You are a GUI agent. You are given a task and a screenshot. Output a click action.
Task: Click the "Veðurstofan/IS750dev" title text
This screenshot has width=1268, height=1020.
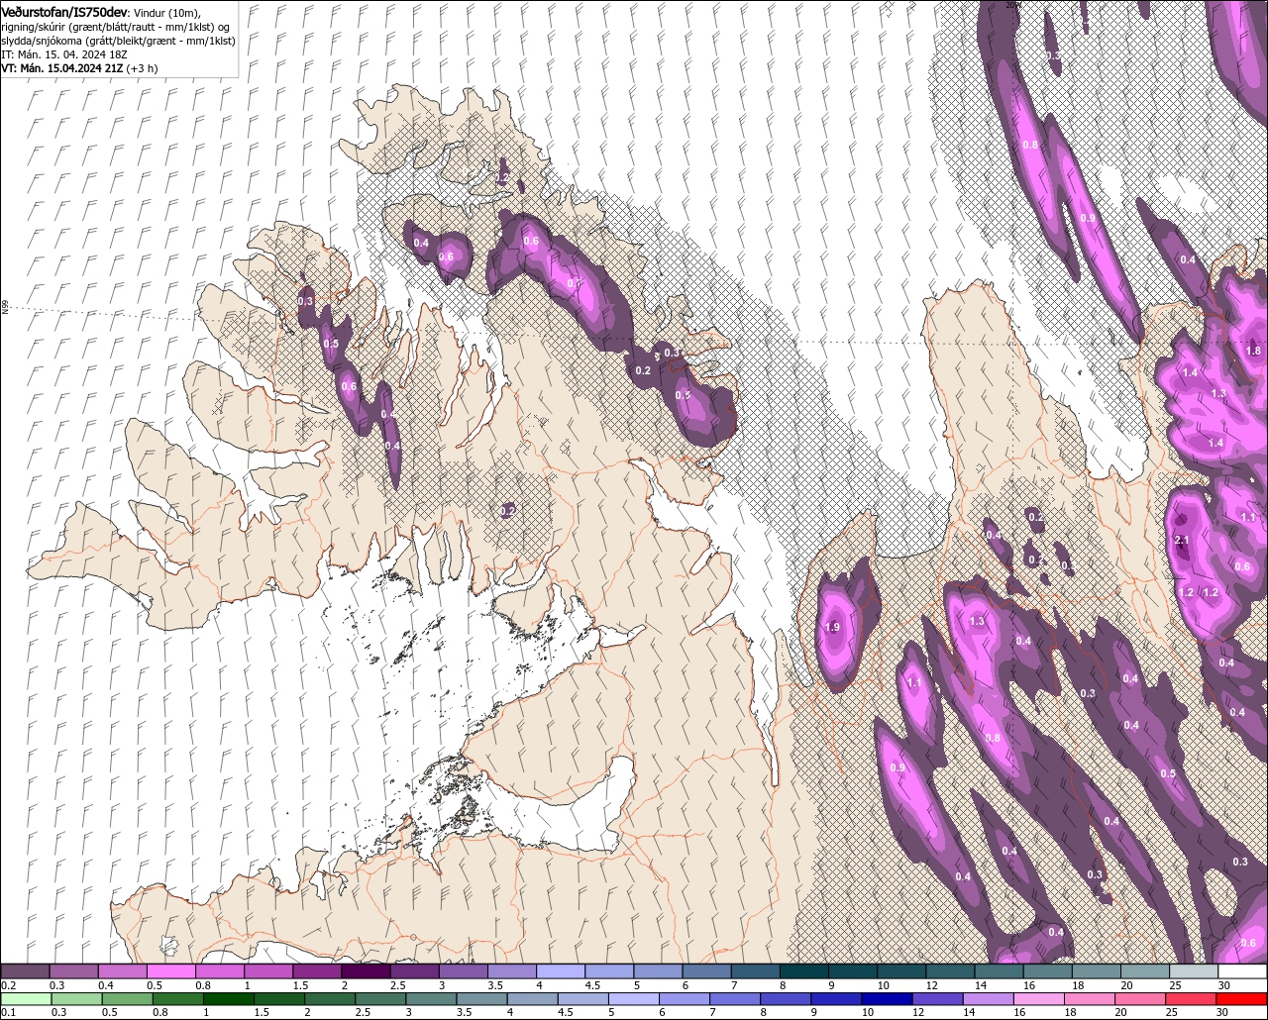click(x=64, y=11)
